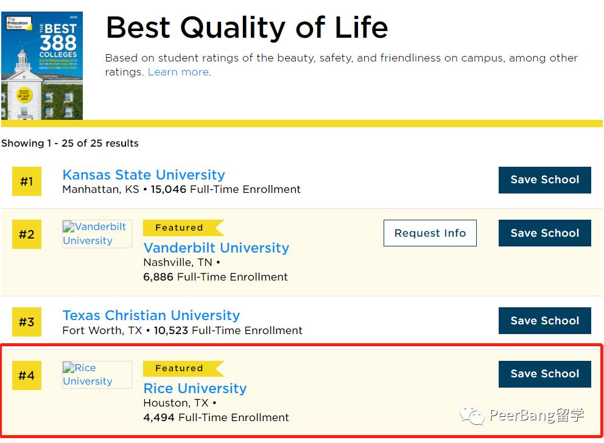Click the WeChat icon beside PeerBang watermark
Image resolution: width=604 pixels, height=443 pixels.
point(473,415)
